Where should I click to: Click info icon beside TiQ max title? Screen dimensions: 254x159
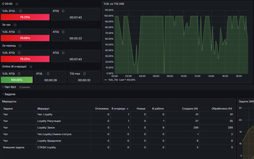click(x=84, y=74)
